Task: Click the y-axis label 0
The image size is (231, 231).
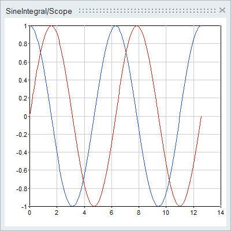Action: coord(25,117)
